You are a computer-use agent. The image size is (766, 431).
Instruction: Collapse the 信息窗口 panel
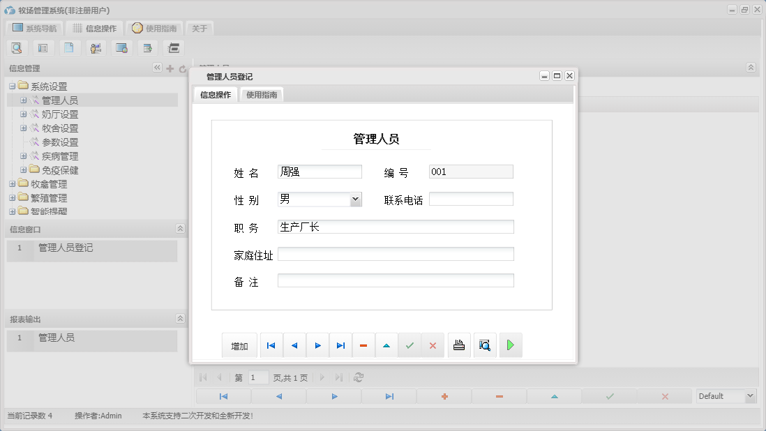pos(180,228)
